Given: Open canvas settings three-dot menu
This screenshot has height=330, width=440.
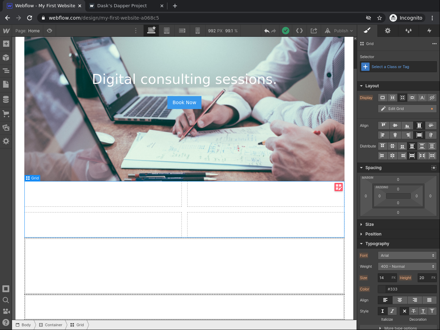Looking at the screenshot, I should (x=136, y=31).
